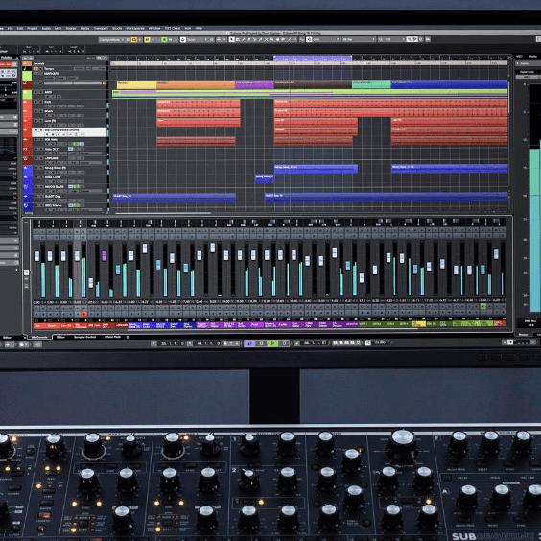The height and width of the screenshot is (541, 541).
Task: Select the Tempo track in track list
Action: (x=70, y=69)
